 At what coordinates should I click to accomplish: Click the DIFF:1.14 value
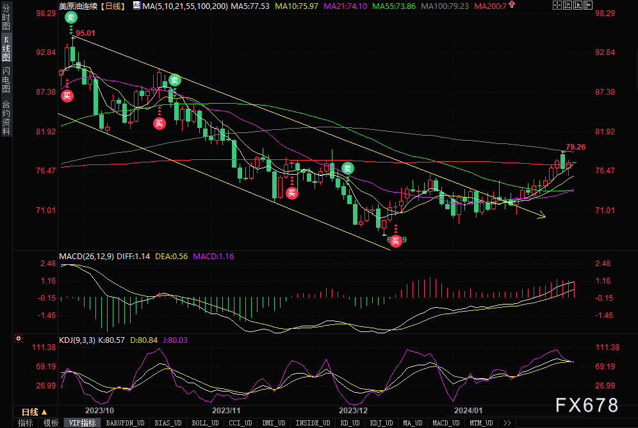pos(133,257)
